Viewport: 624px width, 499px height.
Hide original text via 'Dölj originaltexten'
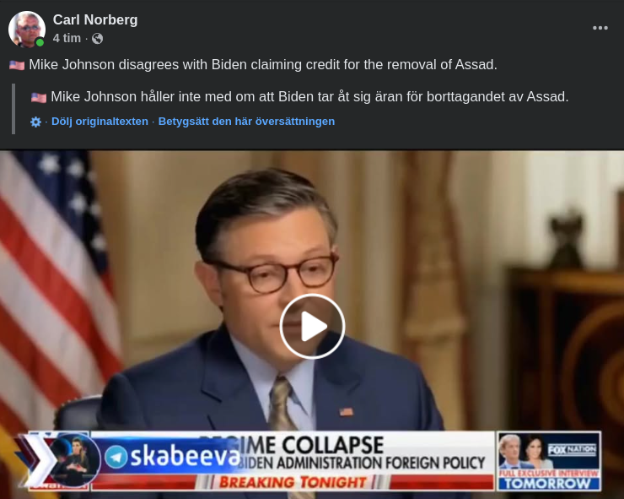point(100,122)
